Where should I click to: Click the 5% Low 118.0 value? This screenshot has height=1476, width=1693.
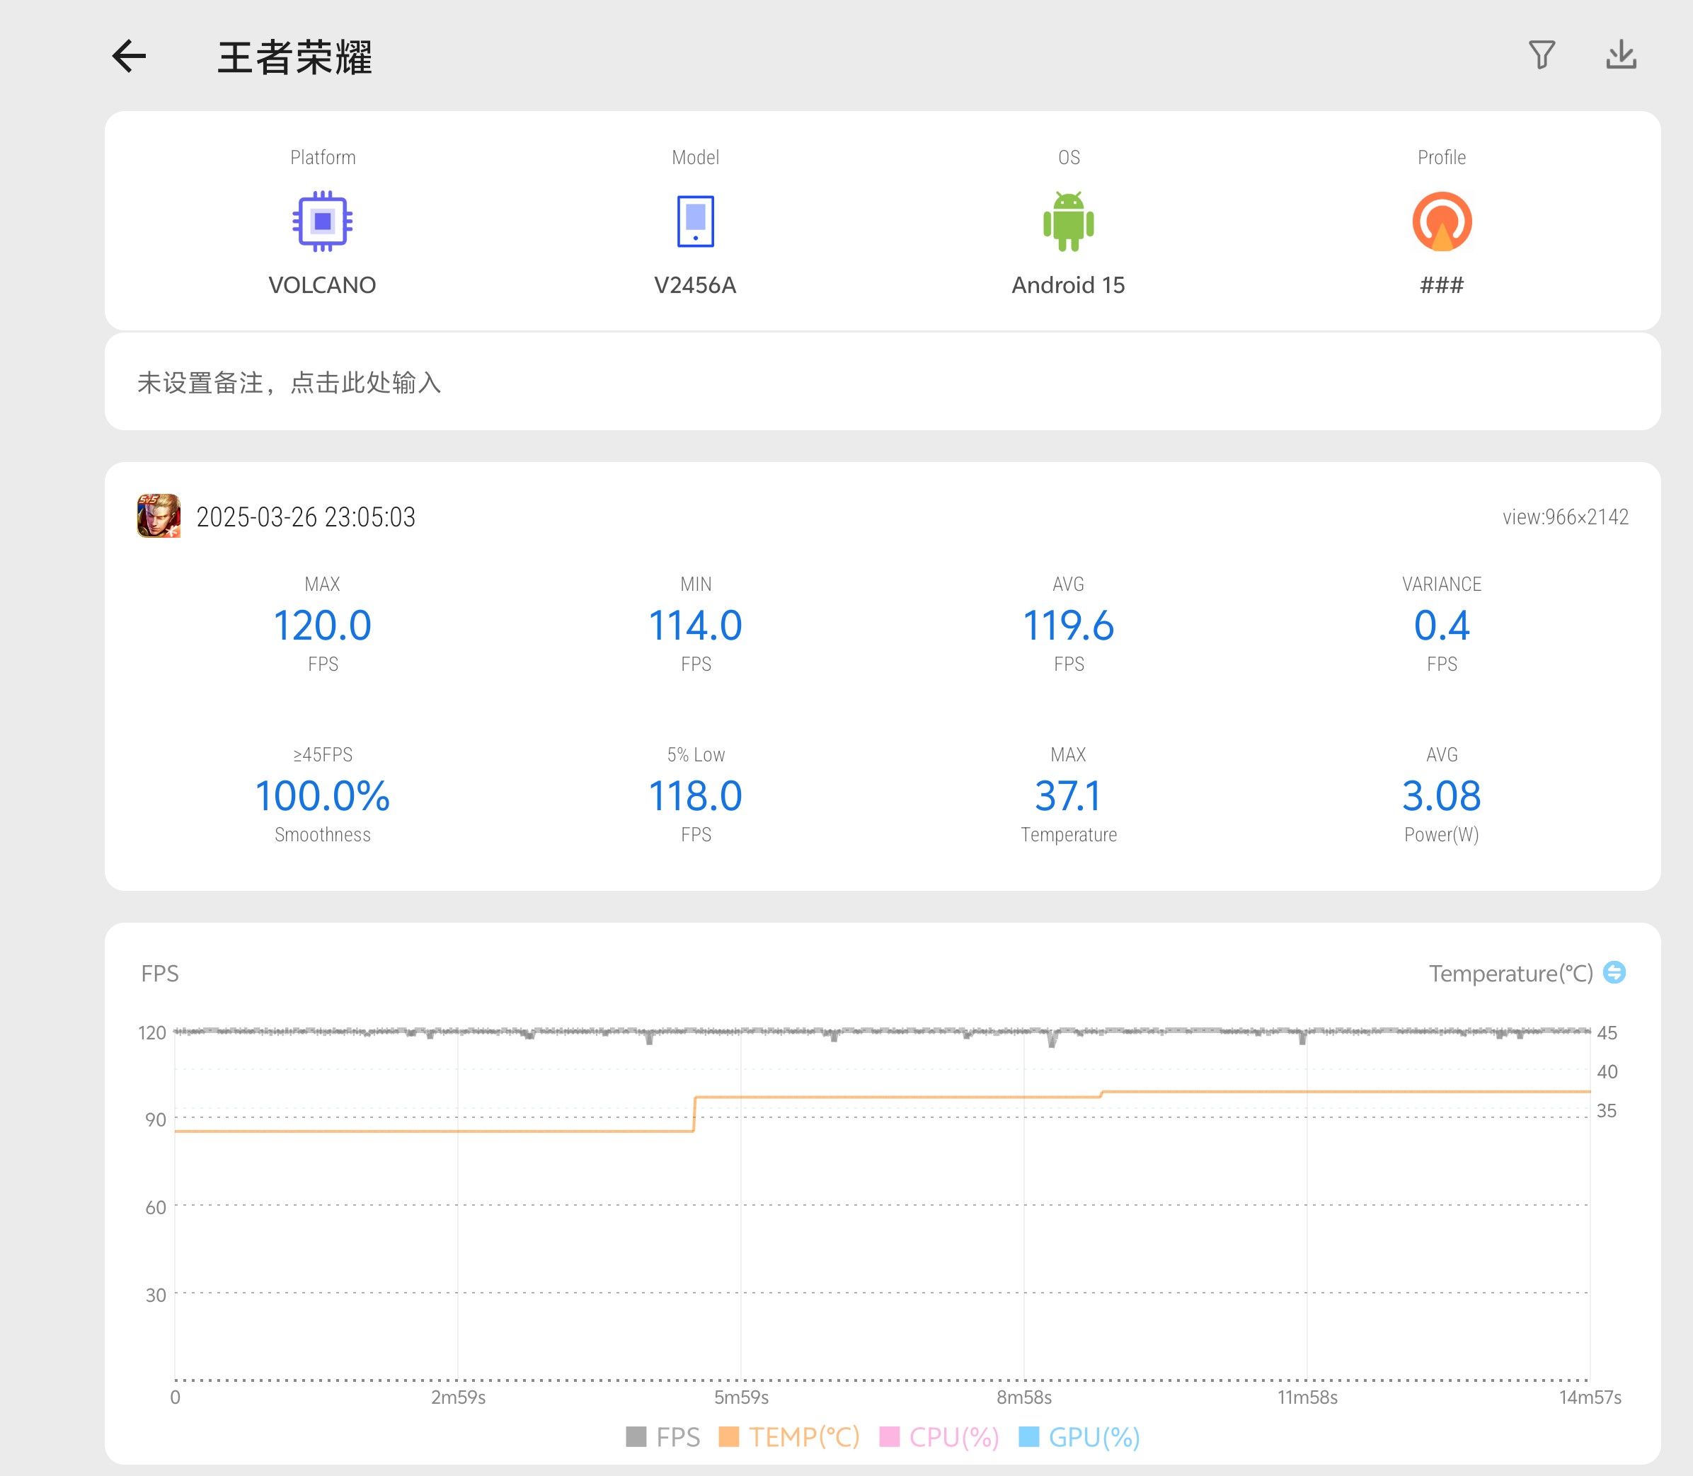point(695,795)
